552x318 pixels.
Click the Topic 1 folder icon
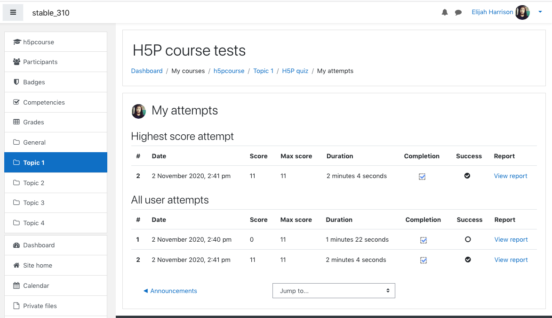pos(16,163)
